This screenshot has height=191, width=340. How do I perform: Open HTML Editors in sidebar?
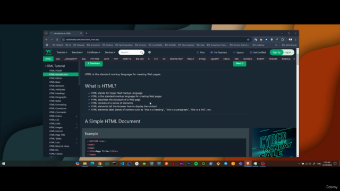(55, 78)
